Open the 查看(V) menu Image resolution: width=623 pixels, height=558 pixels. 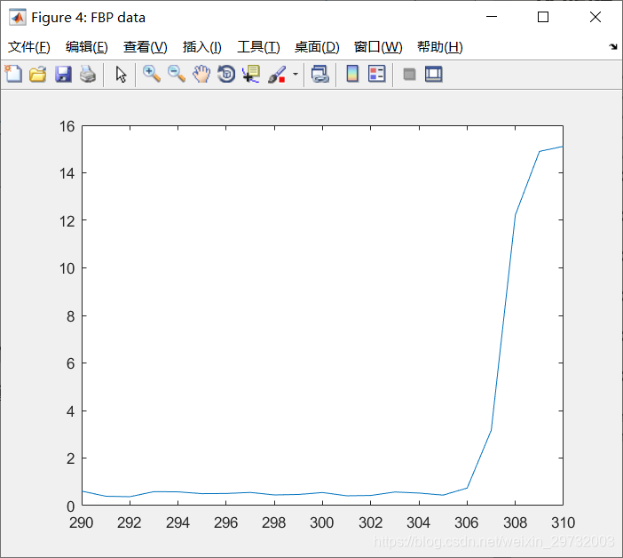tap(145, 47)
